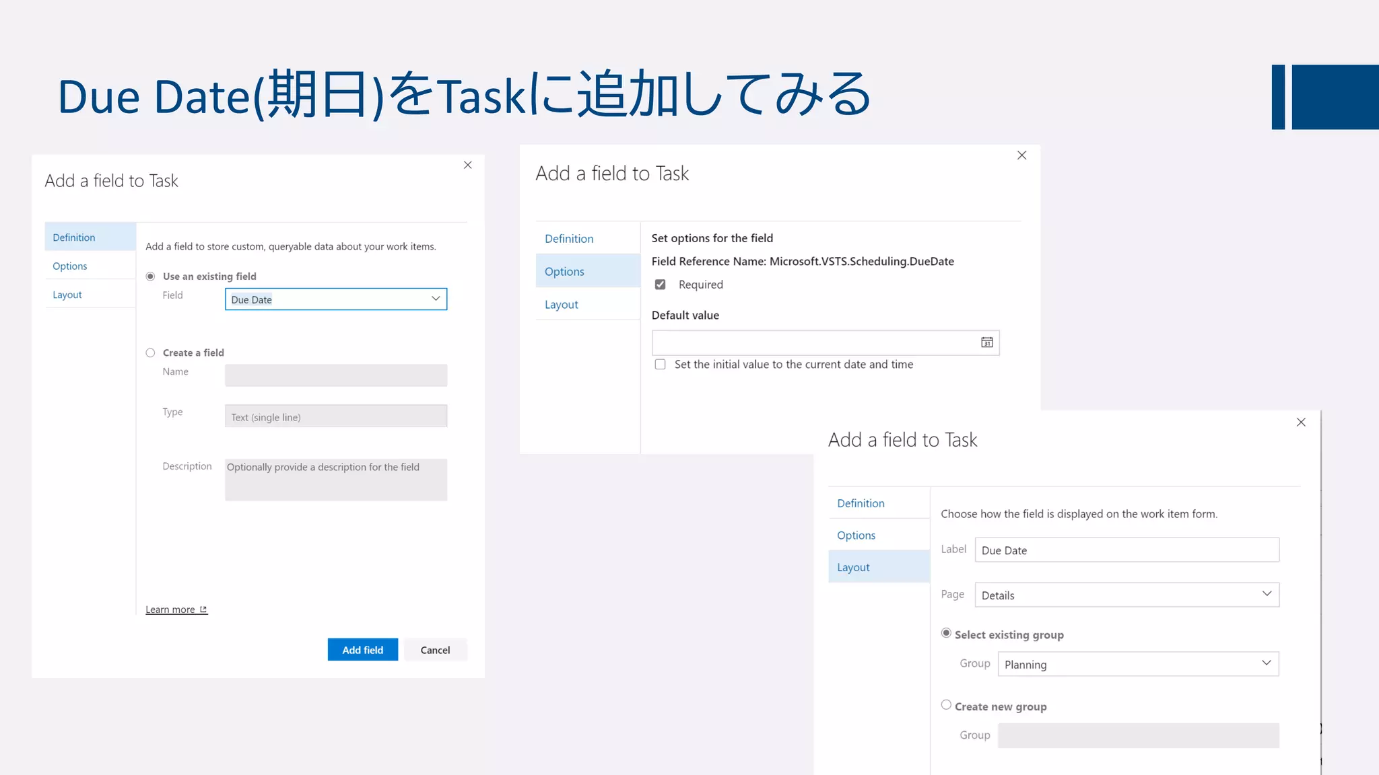This screenshot has height=775, width=1379.
Task: Click the Add field button
Action: click(363, 650)
